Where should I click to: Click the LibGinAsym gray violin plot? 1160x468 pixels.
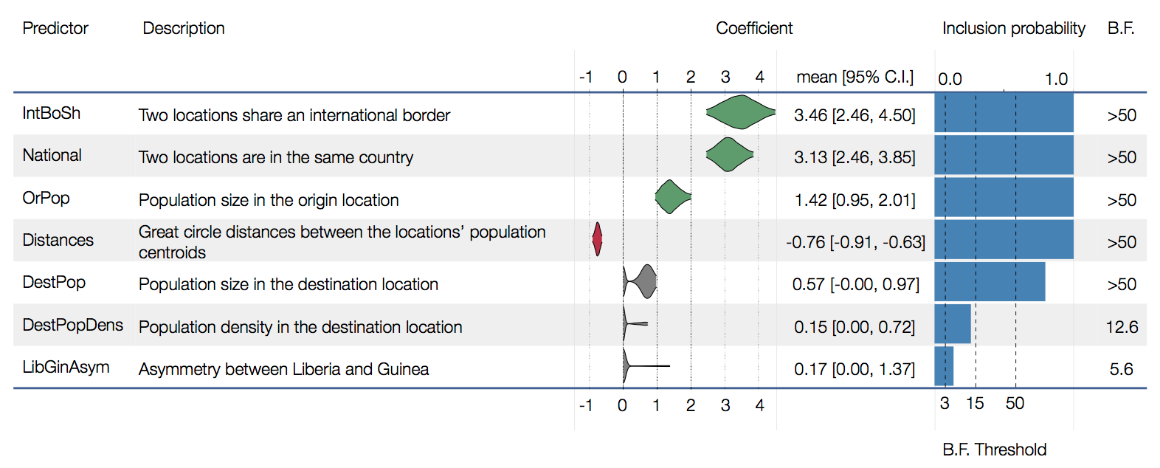(x=646, y=365)
